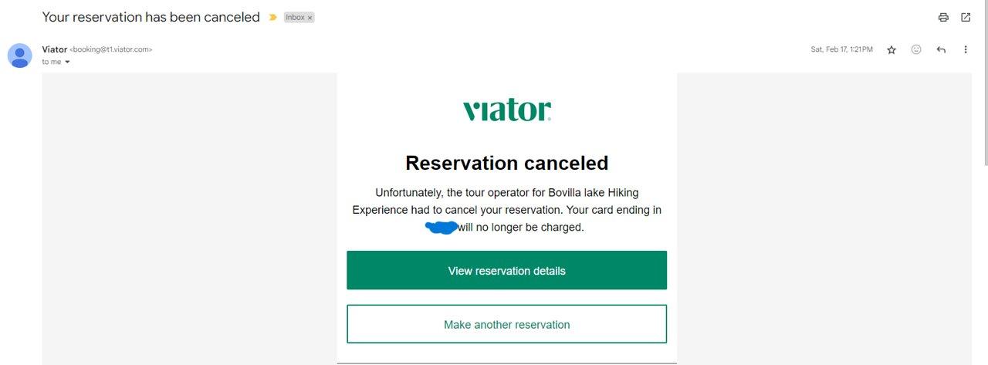Image resolution: width=988 pixels, height=365 pixels.
Task: Click the Reservation canceled heading
Action: coord(507,163)
